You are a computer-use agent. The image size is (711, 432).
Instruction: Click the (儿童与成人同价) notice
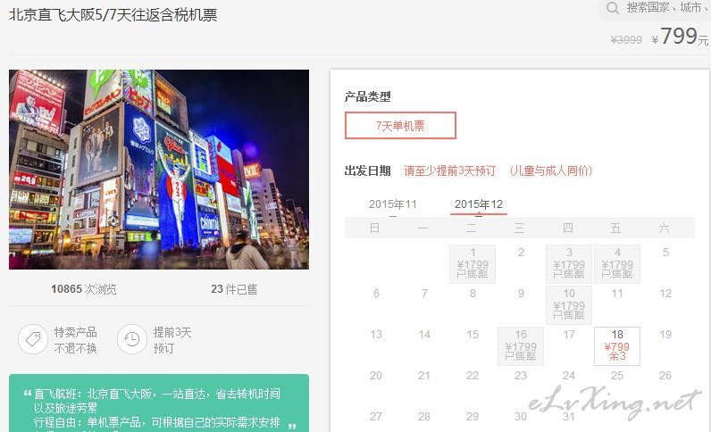pos(550,170)
